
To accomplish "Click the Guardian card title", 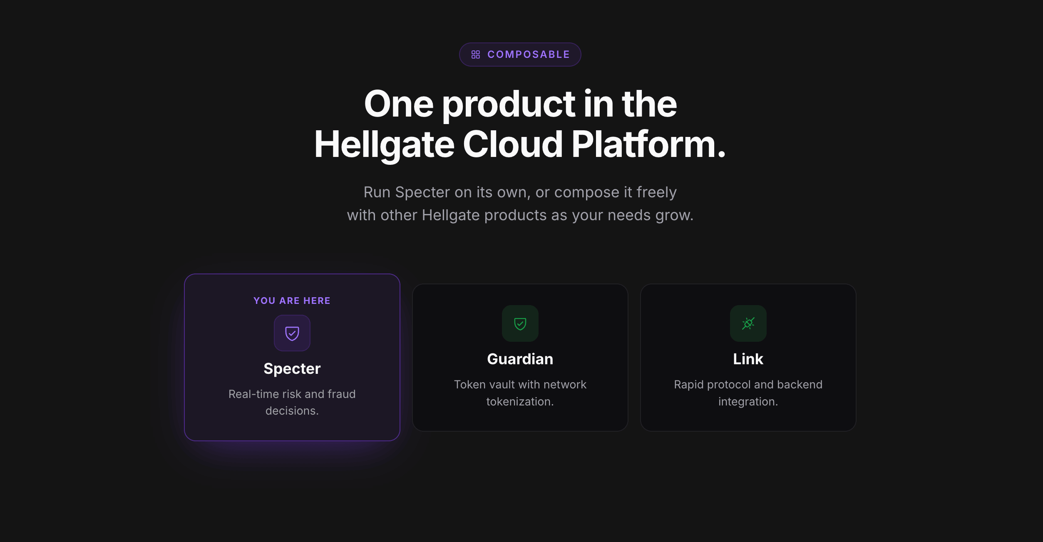I will pos(520,359).
